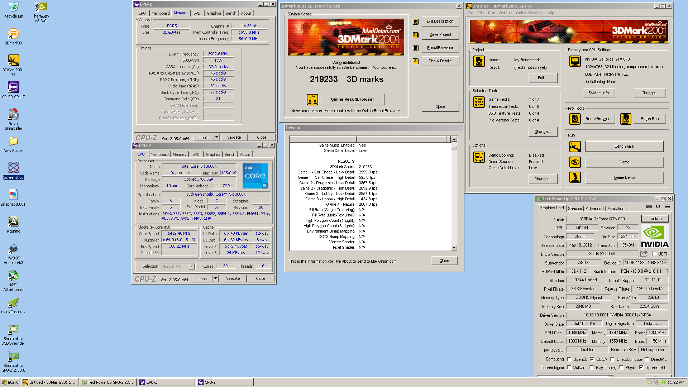Open the Recycle Bin desktop icon
This screenshot has width=688, height=387.
click(x=13, y=10)
